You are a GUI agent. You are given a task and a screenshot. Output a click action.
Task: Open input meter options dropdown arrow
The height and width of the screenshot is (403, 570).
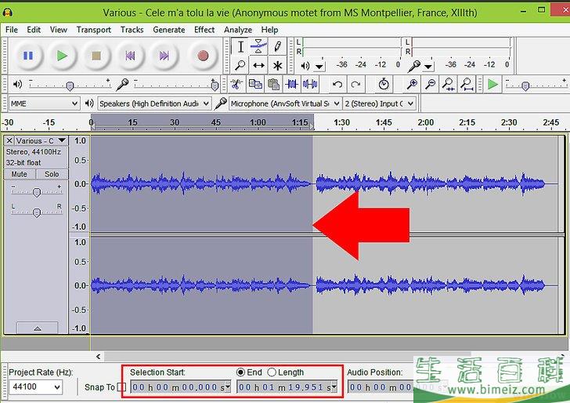[428, 67]
